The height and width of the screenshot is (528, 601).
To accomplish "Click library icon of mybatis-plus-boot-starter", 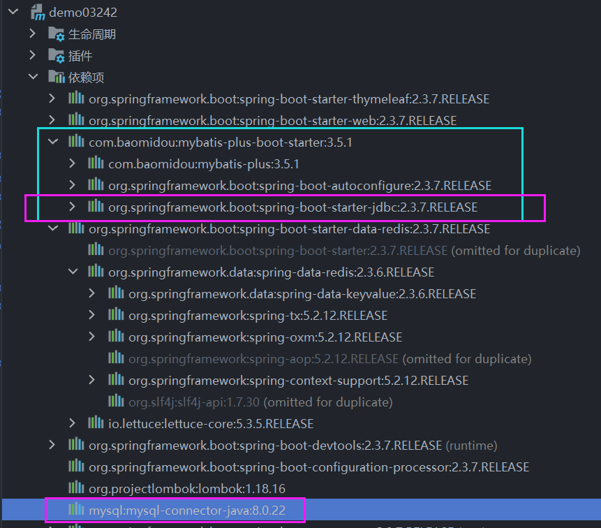I will pos(76,141).
